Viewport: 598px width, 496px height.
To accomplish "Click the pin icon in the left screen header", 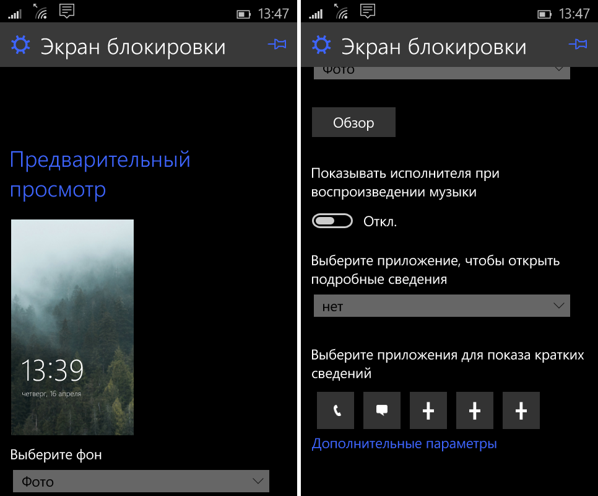I will tap(277, 44).
